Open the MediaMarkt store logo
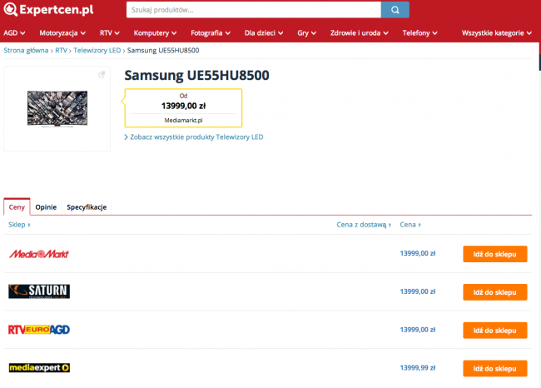 point(39,254)
